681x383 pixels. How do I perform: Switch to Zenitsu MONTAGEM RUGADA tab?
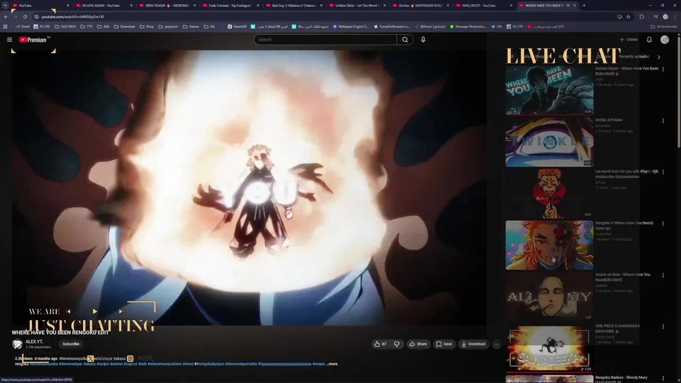point(420,5)
